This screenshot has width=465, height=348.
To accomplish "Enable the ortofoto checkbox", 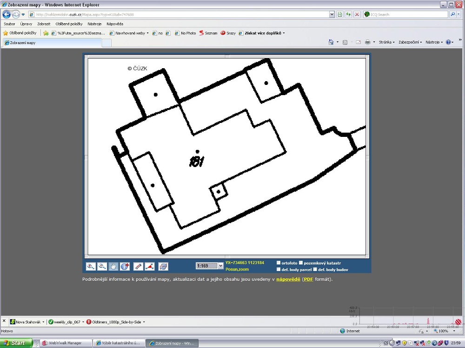I will pos(279,263).
